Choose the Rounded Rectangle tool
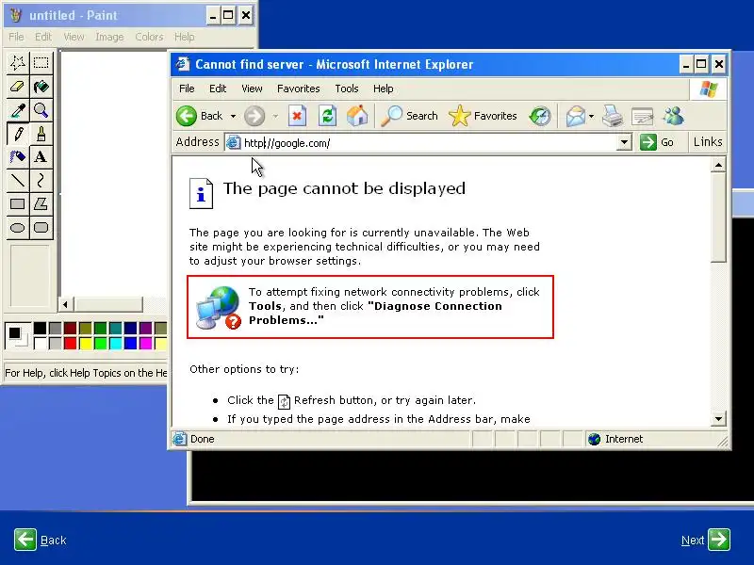754x565 pixels. (41, 227)
